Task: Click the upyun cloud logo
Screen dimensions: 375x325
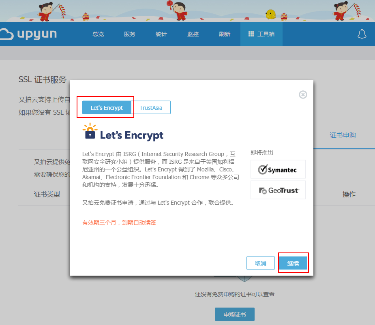Action: coord(28,34)
